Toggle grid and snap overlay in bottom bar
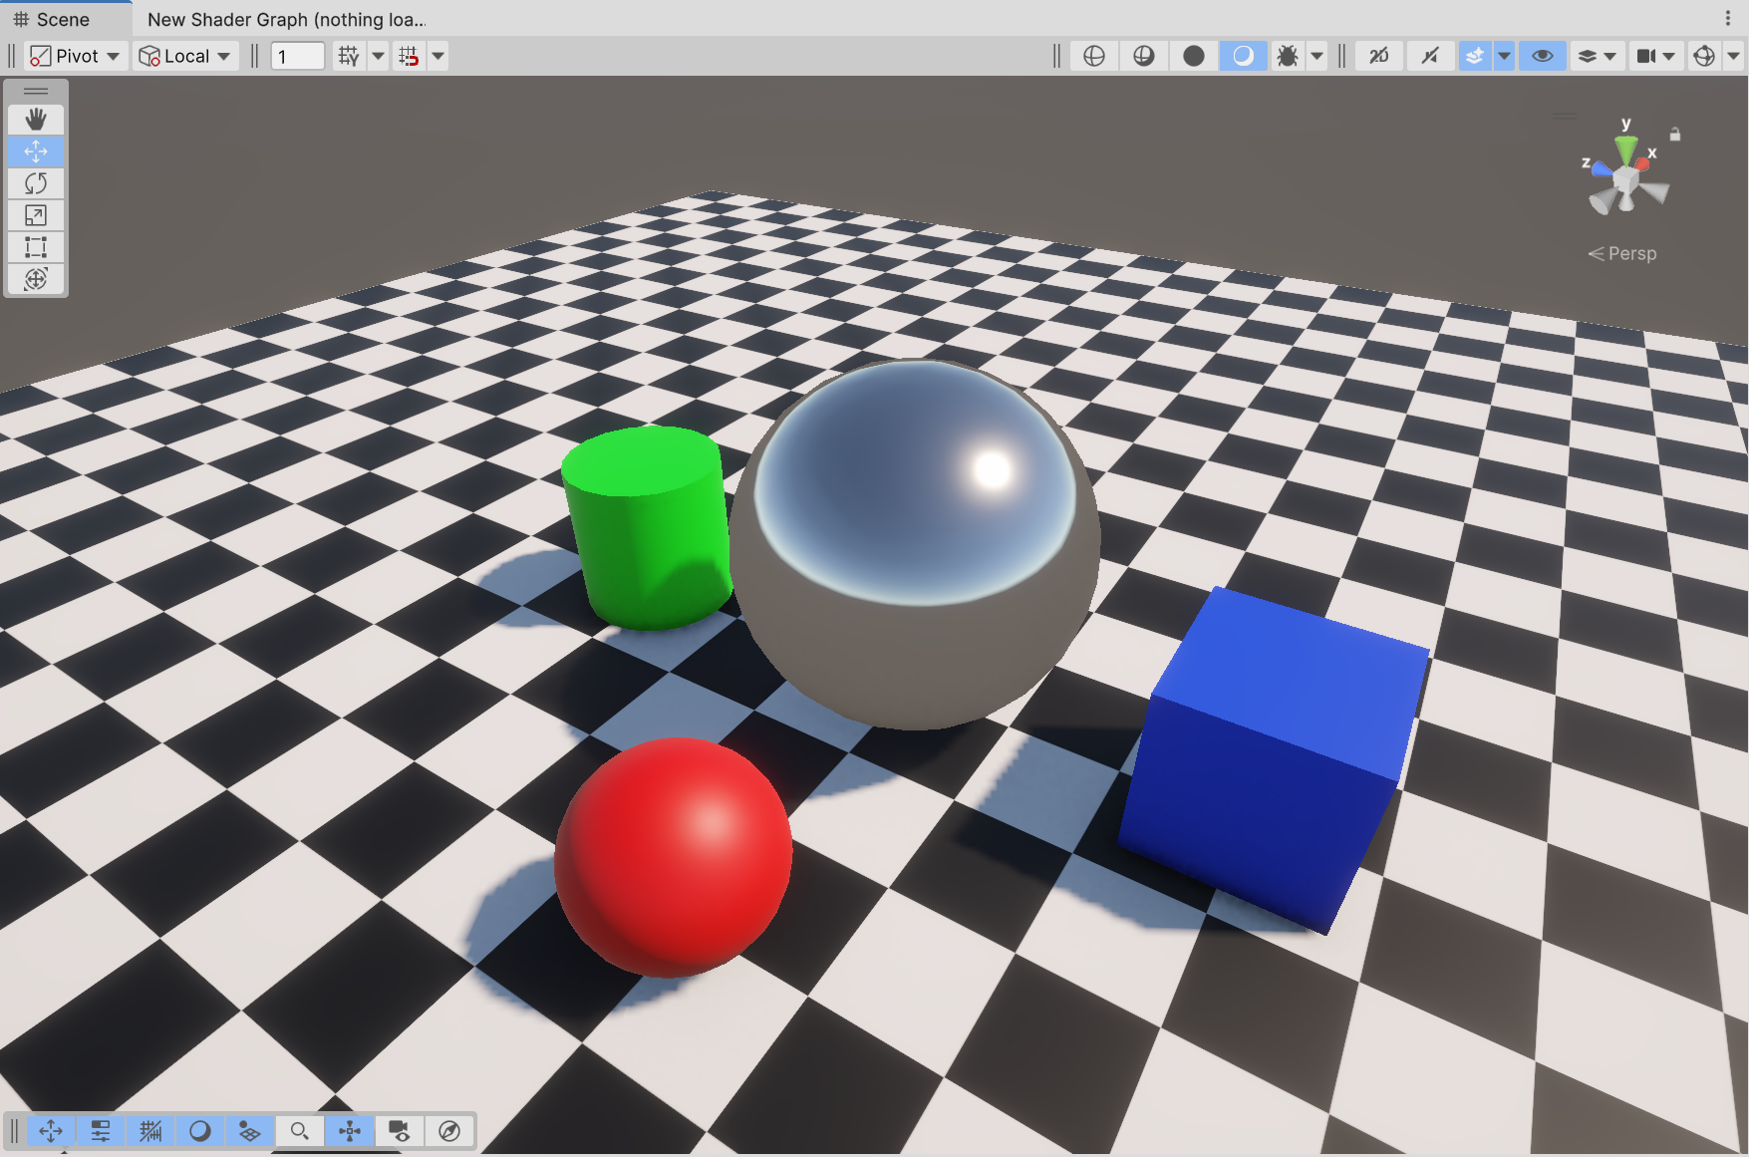The image size is (1749, 1157). (150, 1131)
